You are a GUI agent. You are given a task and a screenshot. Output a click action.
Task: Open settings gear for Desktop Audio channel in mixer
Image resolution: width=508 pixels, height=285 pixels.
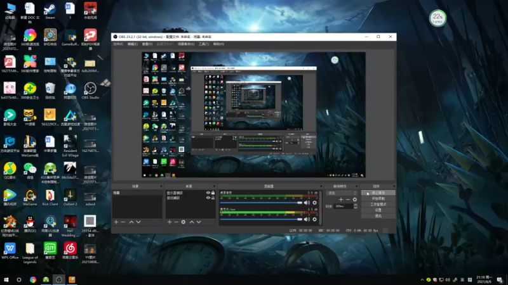point(314,203)
